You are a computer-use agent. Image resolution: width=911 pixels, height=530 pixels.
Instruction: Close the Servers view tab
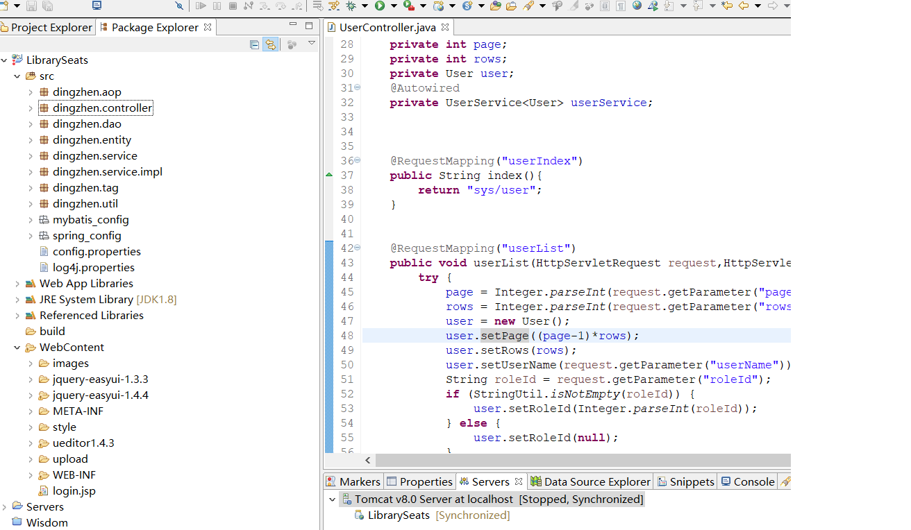tap(517, 481)
